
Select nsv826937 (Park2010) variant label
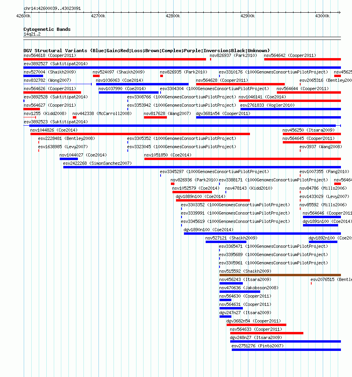pos(233,56)
